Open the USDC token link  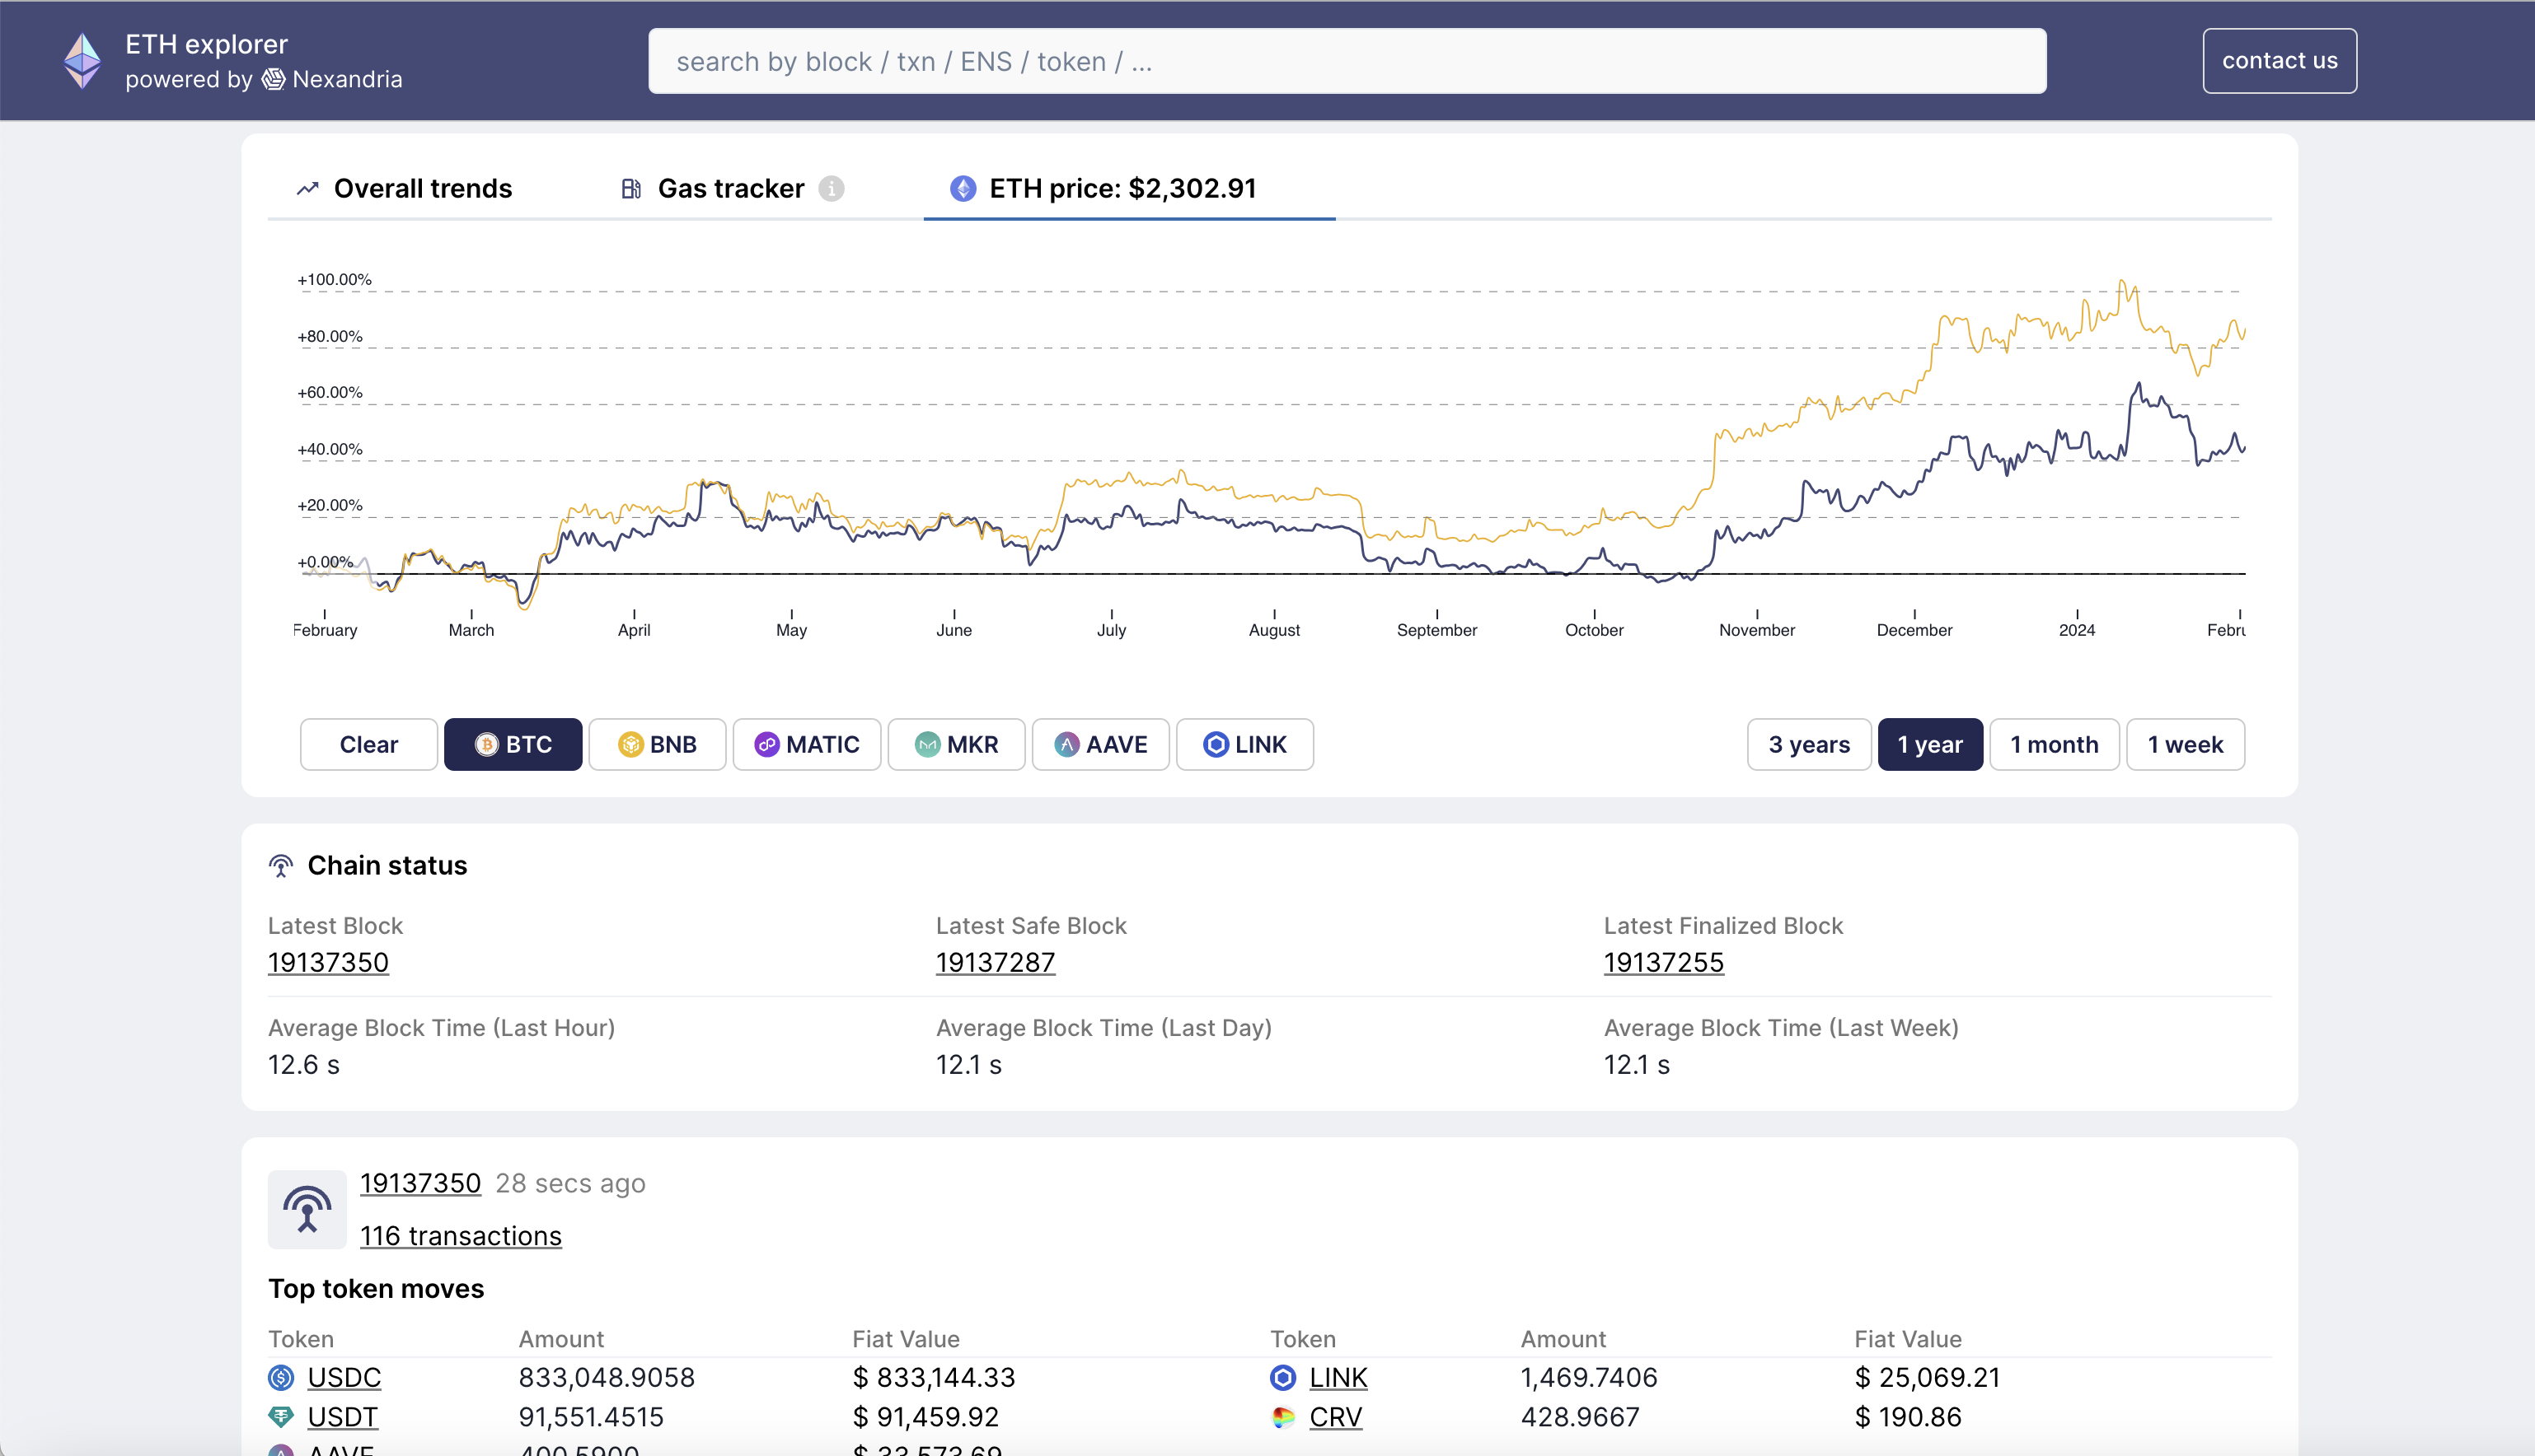tap(344, 1377)
